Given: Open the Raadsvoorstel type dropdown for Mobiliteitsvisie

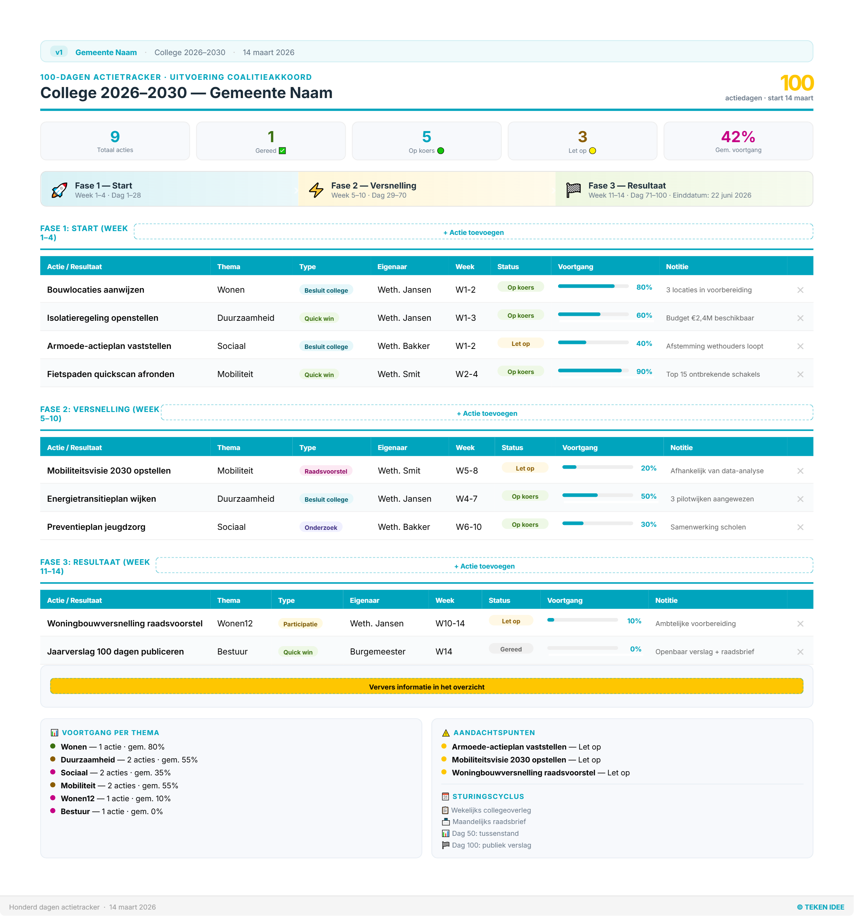Looking at the screenshot, I should pyautogui.click(x=325, y=471).
